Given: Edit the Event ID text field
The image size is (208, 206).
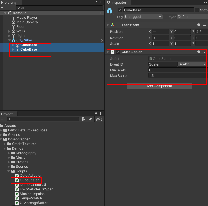Looking at the screenshot, I should coord(163,64).
